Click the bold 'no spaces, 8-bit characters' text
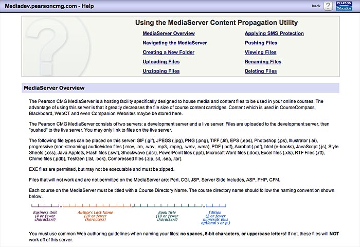Image resolution: width=360 pixels, height=247 pixels. tap(233, 234)
